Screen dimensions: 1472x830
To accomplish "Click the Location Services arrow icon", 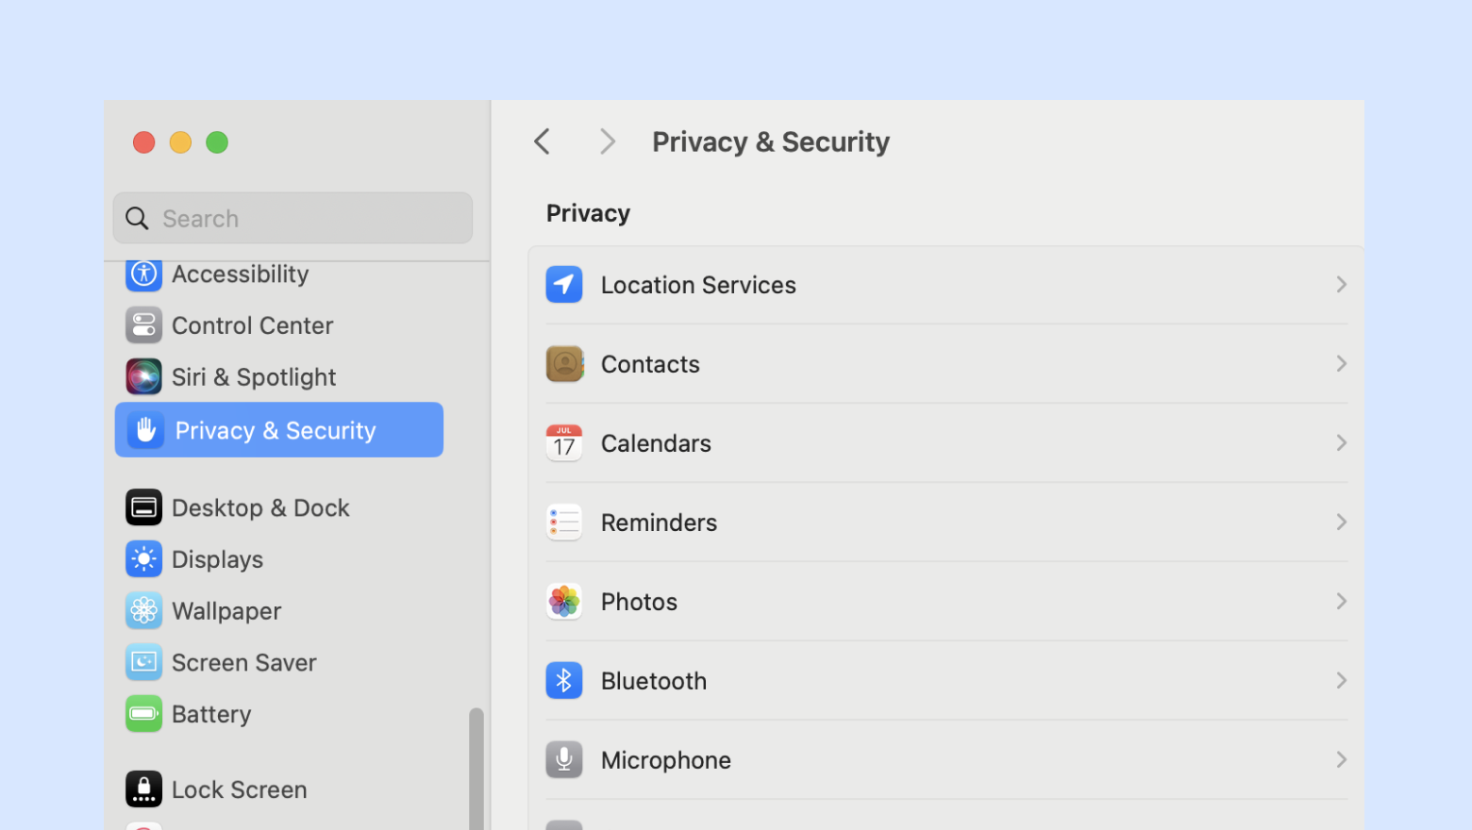I will [x=564, y=285].
